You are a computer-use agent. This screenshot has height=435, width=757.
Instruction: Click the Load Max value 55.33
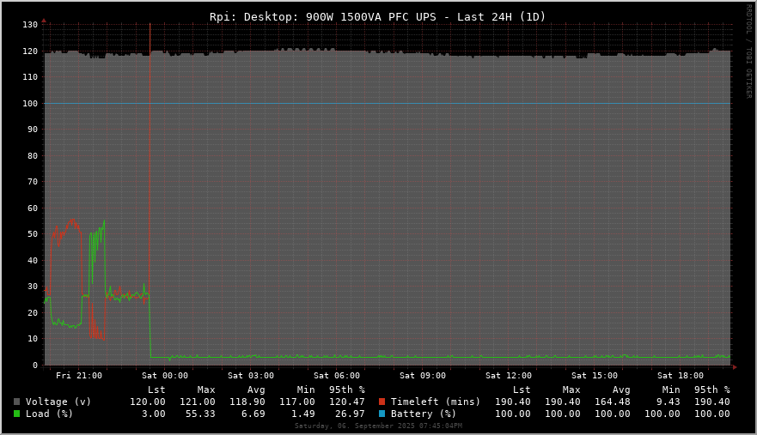(x=200, y=414)
